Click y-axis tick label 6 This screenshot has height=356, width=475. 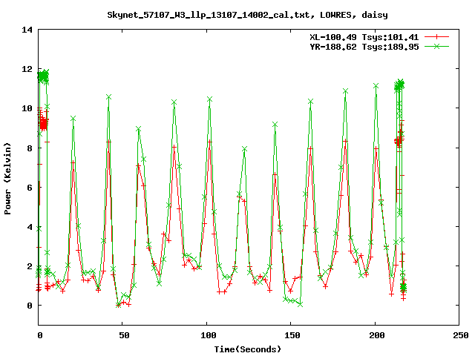point(30,188)
